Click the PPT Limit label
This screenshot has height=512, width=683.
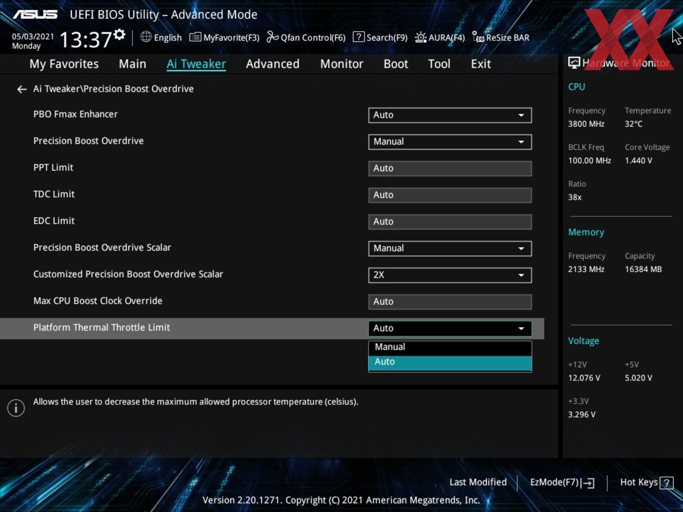[x=53, y=167]
